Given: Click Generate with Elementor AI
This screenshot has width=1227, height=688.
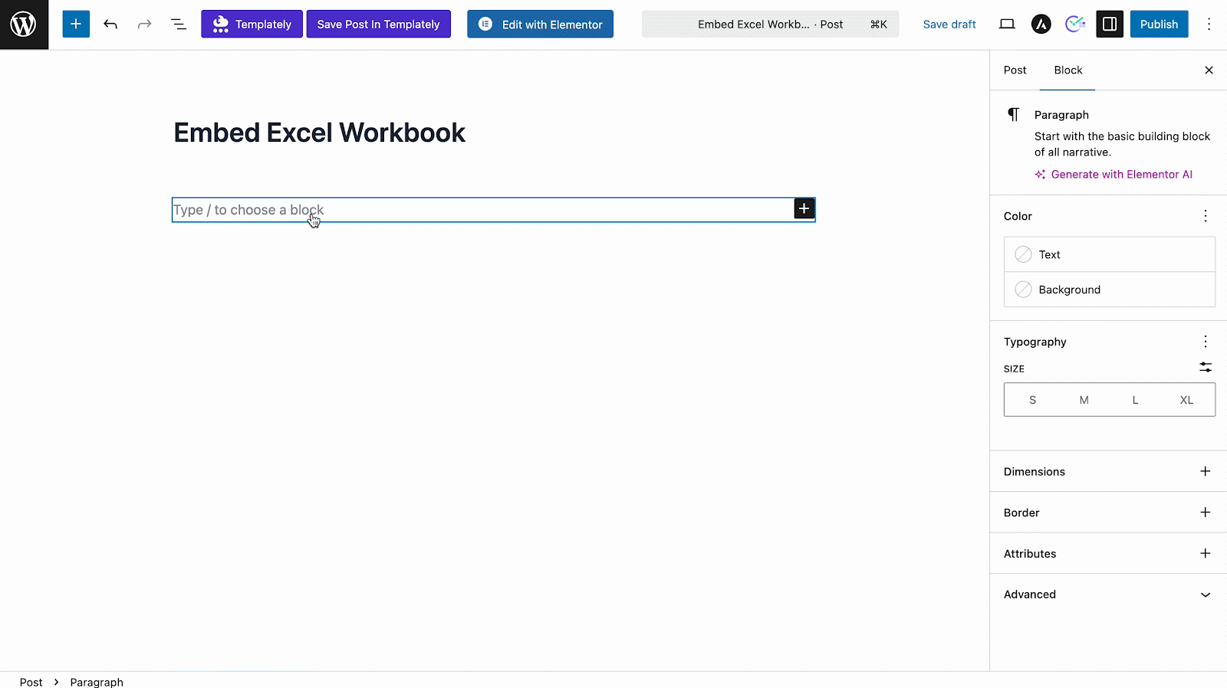Looking at the screenshot, I should (1114, 174).
